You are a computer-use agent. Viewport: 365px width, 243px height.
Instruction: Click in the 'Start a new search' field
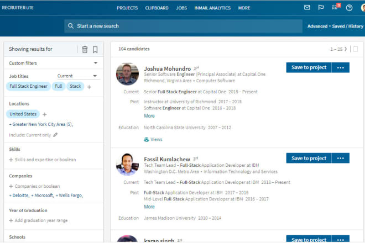(183, 26)
